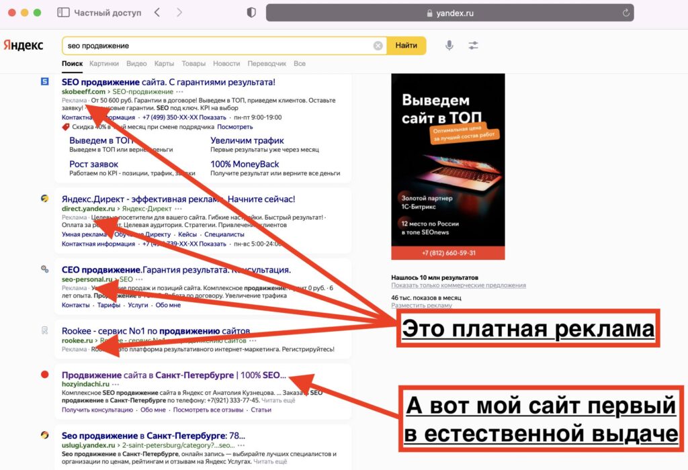Open the three-dot menu next to seo-personal.ru

tap(139, 279)
